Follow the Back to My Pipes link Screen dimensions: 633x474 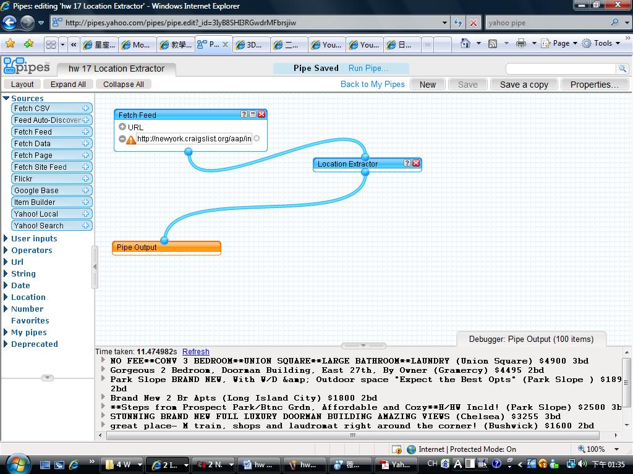pyautogui.click(x=373, y=84)
